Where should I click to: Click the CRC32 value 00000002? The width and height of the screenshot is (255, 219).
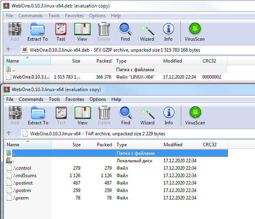[x=211, y=77]
